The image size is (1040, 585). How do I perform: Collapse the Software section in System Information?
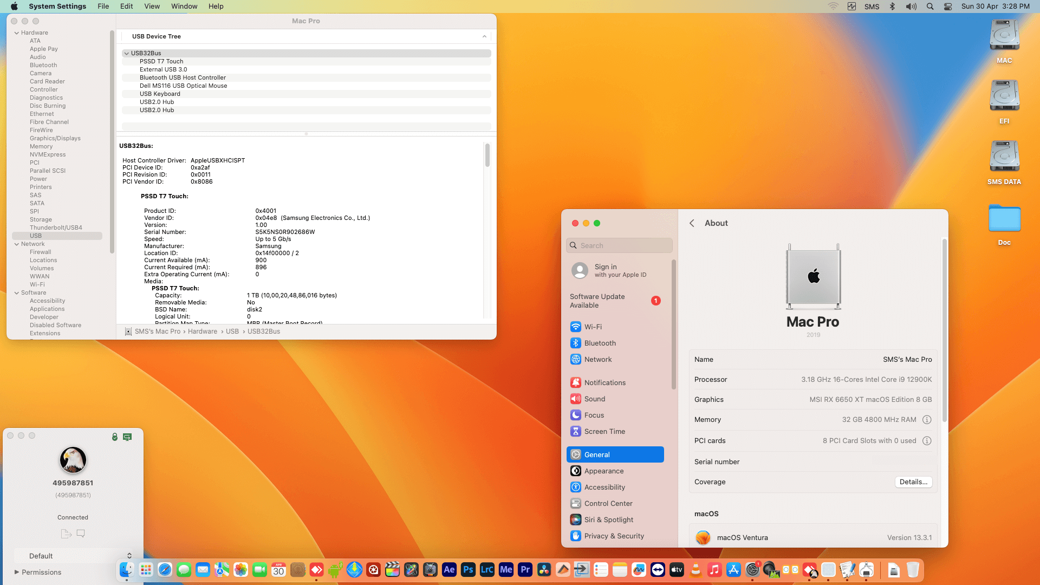click(x=16, y=293)
